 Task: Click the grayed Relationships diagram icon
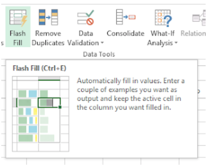199,17
